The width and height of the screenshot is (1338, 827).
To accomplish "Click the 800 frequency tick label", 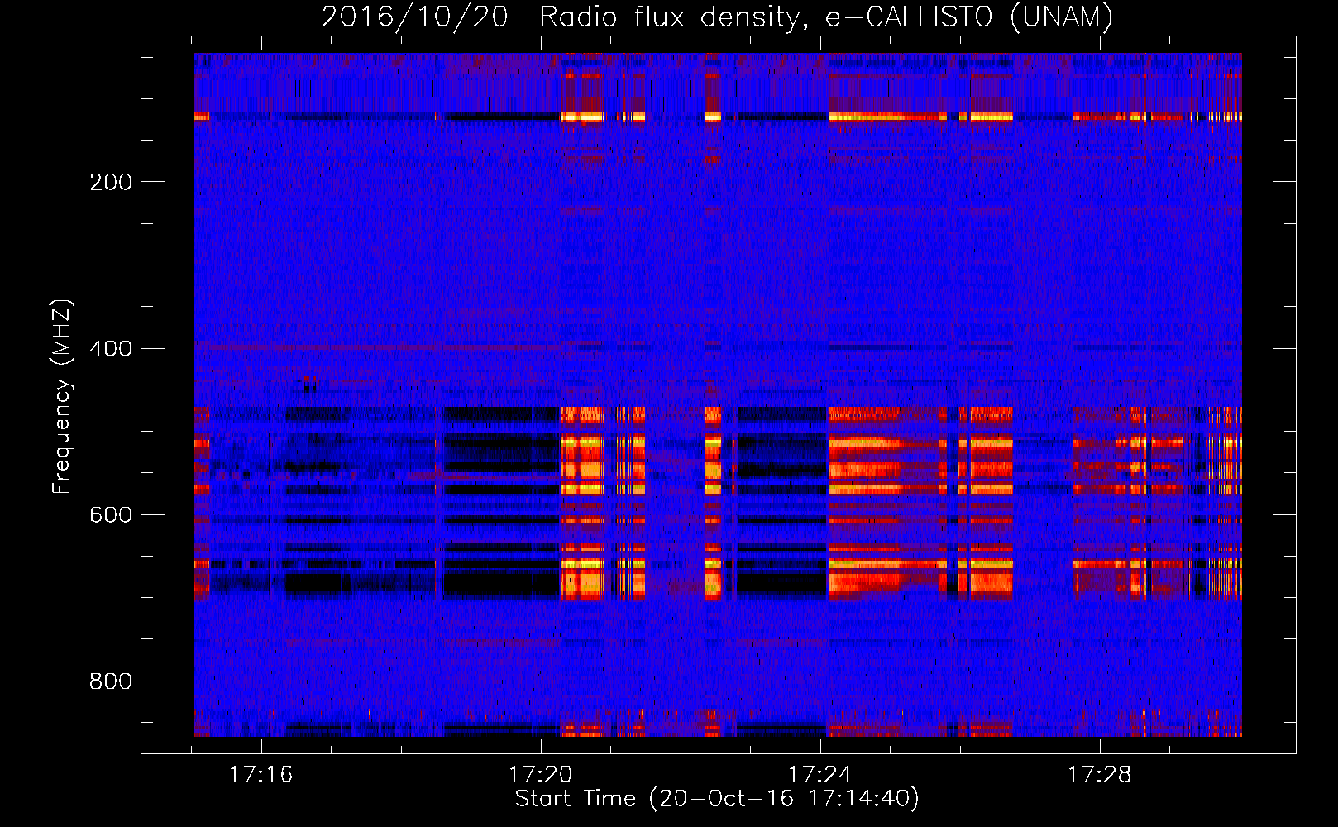I will pos(111,681).
